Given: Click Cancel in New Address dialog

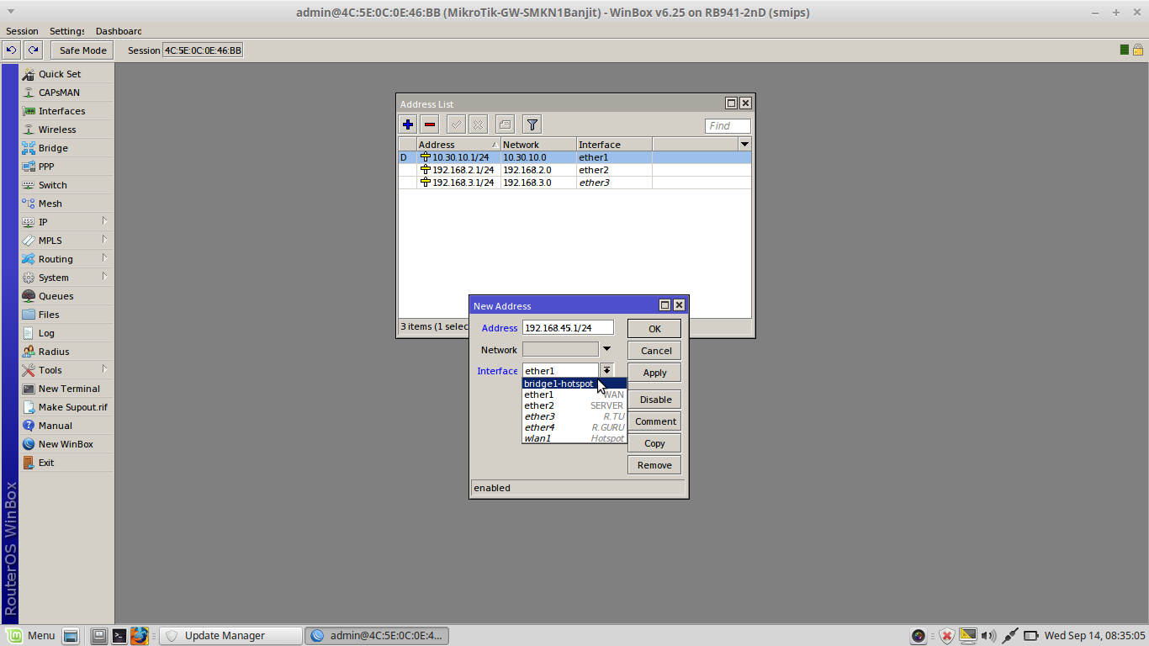Looking at the screenshot, I should 654,351.
